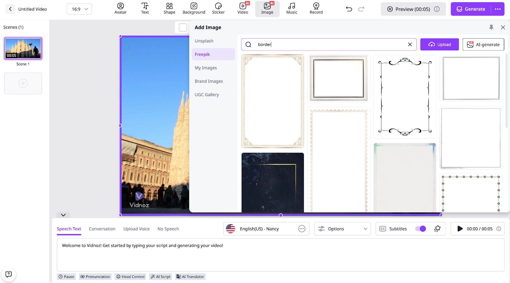Image resolution: width=510 pixels, height=283 pixels.
Task: Click the undo arrow
Action: pyautogui.click(x=349, y=9)
